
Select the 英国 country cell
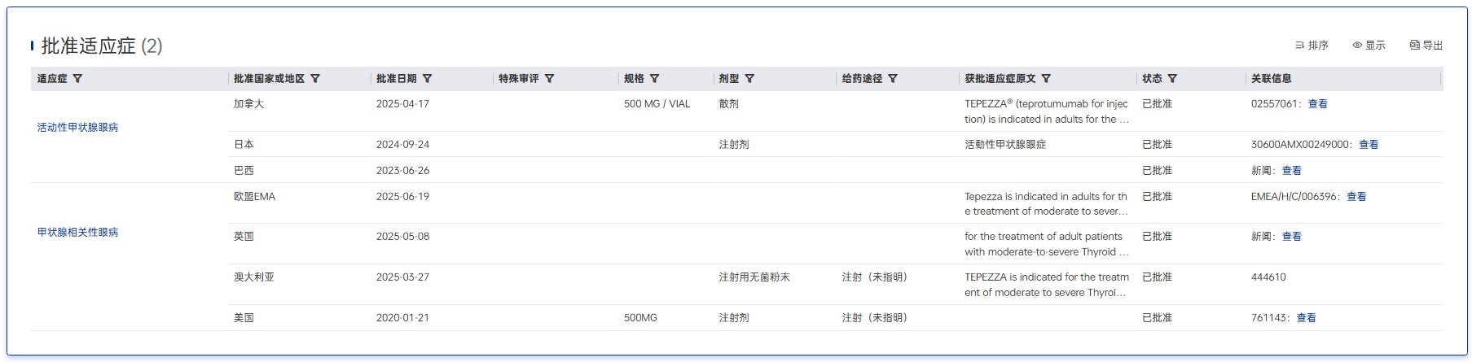click(244, 237)
